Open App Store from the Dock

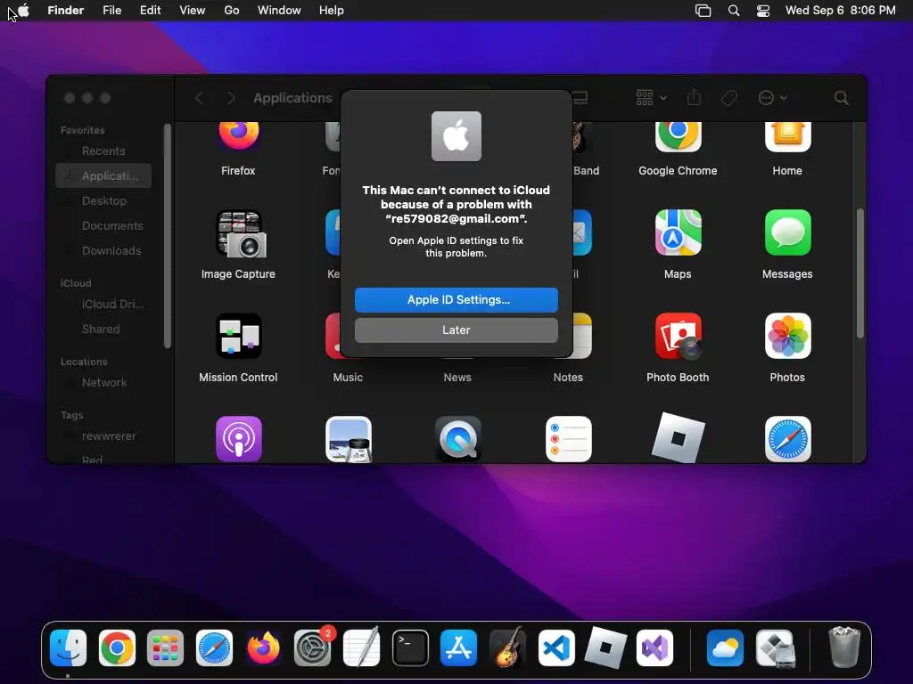459,647
